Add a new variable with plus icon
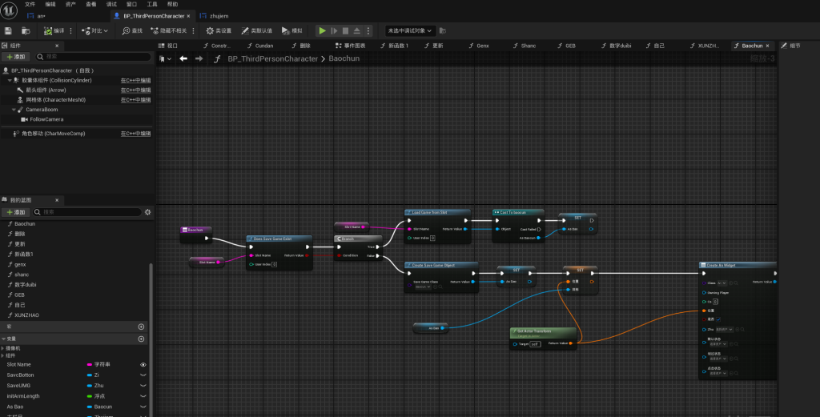The width and height of the screenshot is (820, 417). tap(141, 339)
